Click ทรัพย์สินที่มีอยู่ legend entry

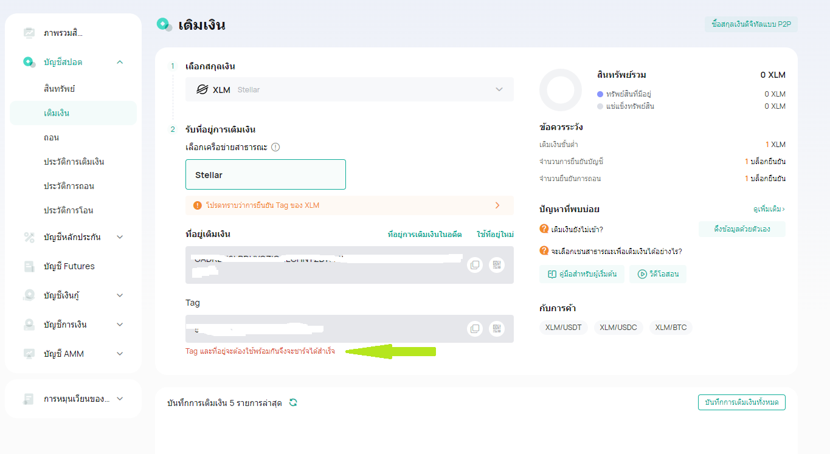click(x=624, y=94)
